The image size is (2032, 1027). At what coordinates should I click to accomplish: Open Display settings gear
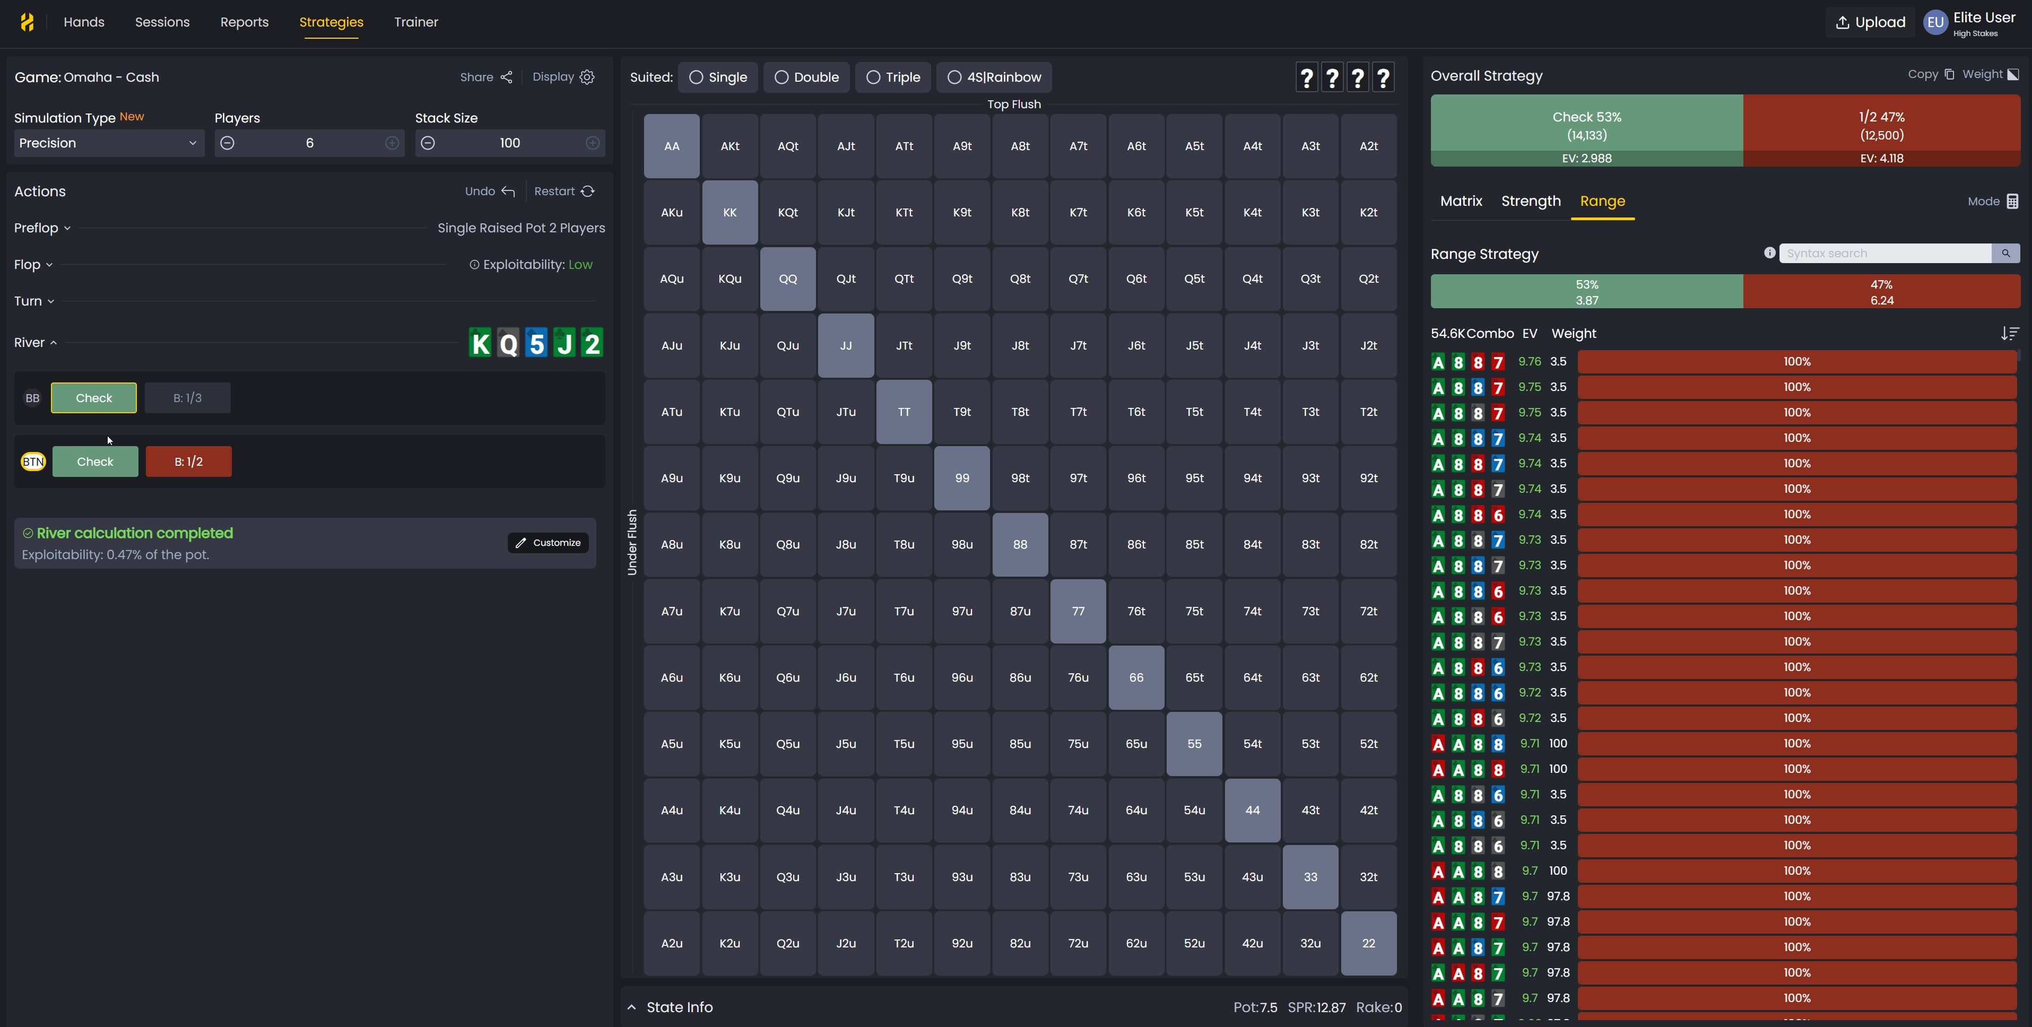click(x=587, y=77)
